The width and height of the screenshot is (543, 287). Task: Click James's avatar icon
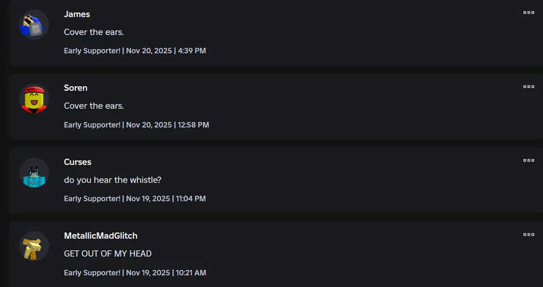(34, 25)
